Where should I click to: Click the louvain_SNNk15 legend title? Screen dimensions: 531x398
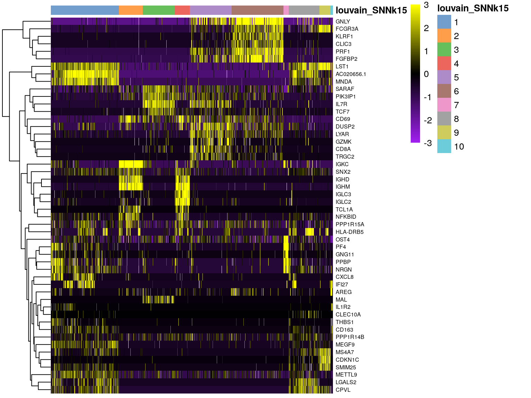click(473, 8)
